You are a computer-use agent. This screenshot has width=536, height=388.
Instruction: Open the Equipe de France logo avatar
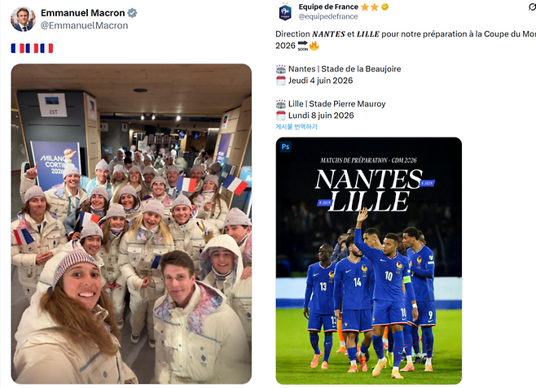point(285,12)
